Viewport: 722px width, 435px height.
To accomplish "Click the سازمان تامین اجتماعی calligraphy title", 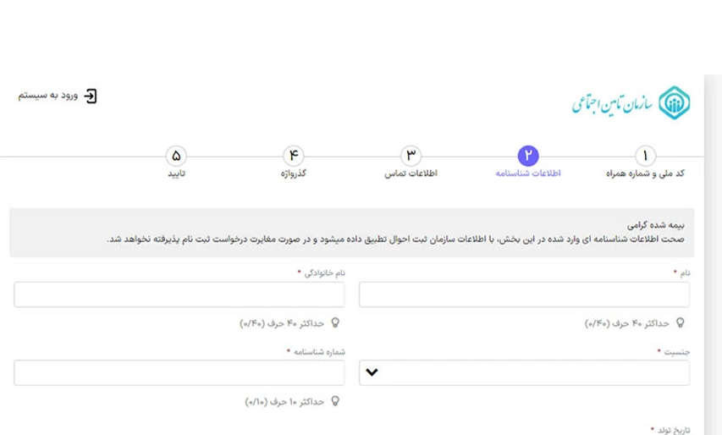I will tap(612, 103).
